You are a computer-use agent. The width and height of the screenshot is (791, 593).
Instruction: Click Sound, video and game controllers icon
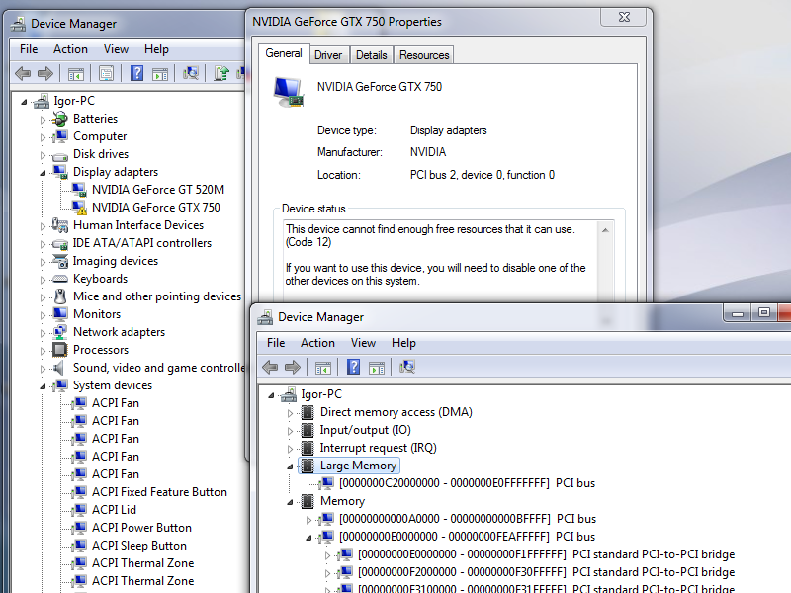tap(59, 368)
